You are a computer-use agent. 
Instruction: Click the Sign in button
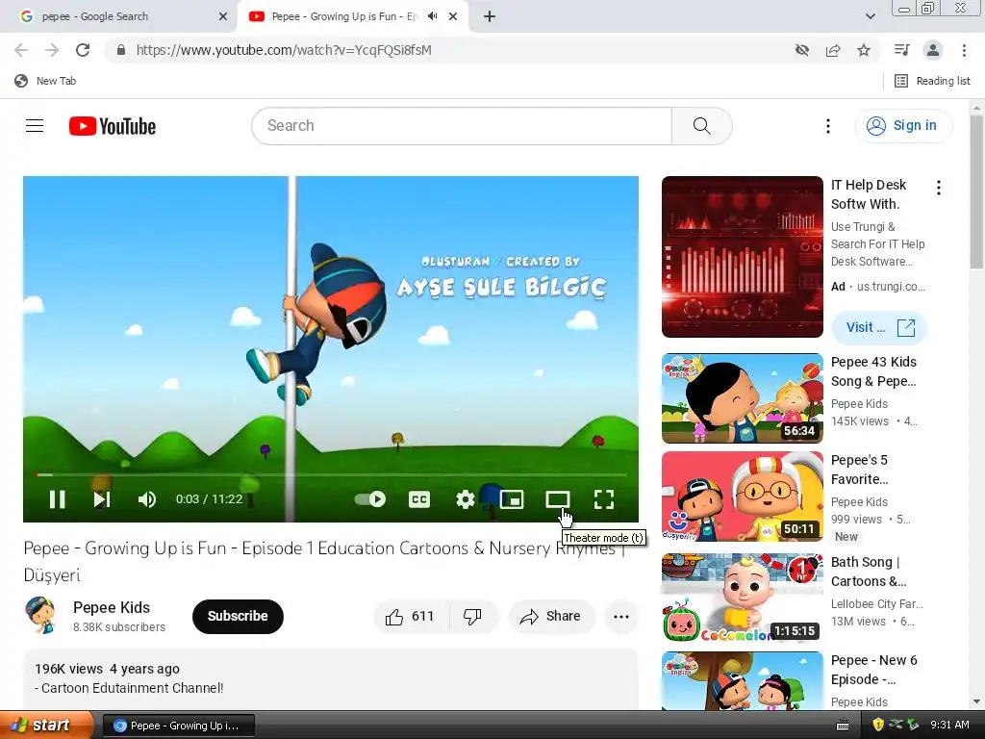(x=903, y=126)
